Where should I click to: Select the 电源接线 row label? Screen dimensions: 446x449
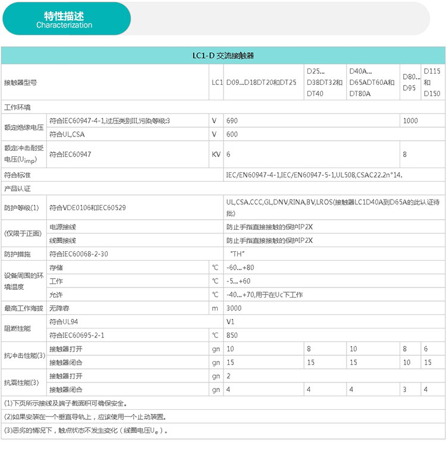[62, 227]
